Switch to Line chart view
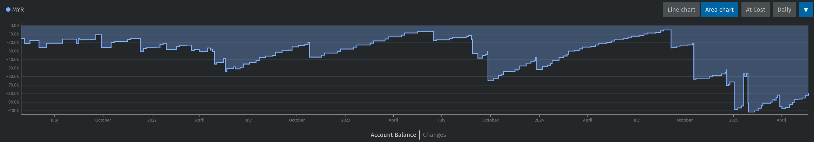The width and height of the screenshot is (814, 142). pyautogui.click(x=681, y=10)
